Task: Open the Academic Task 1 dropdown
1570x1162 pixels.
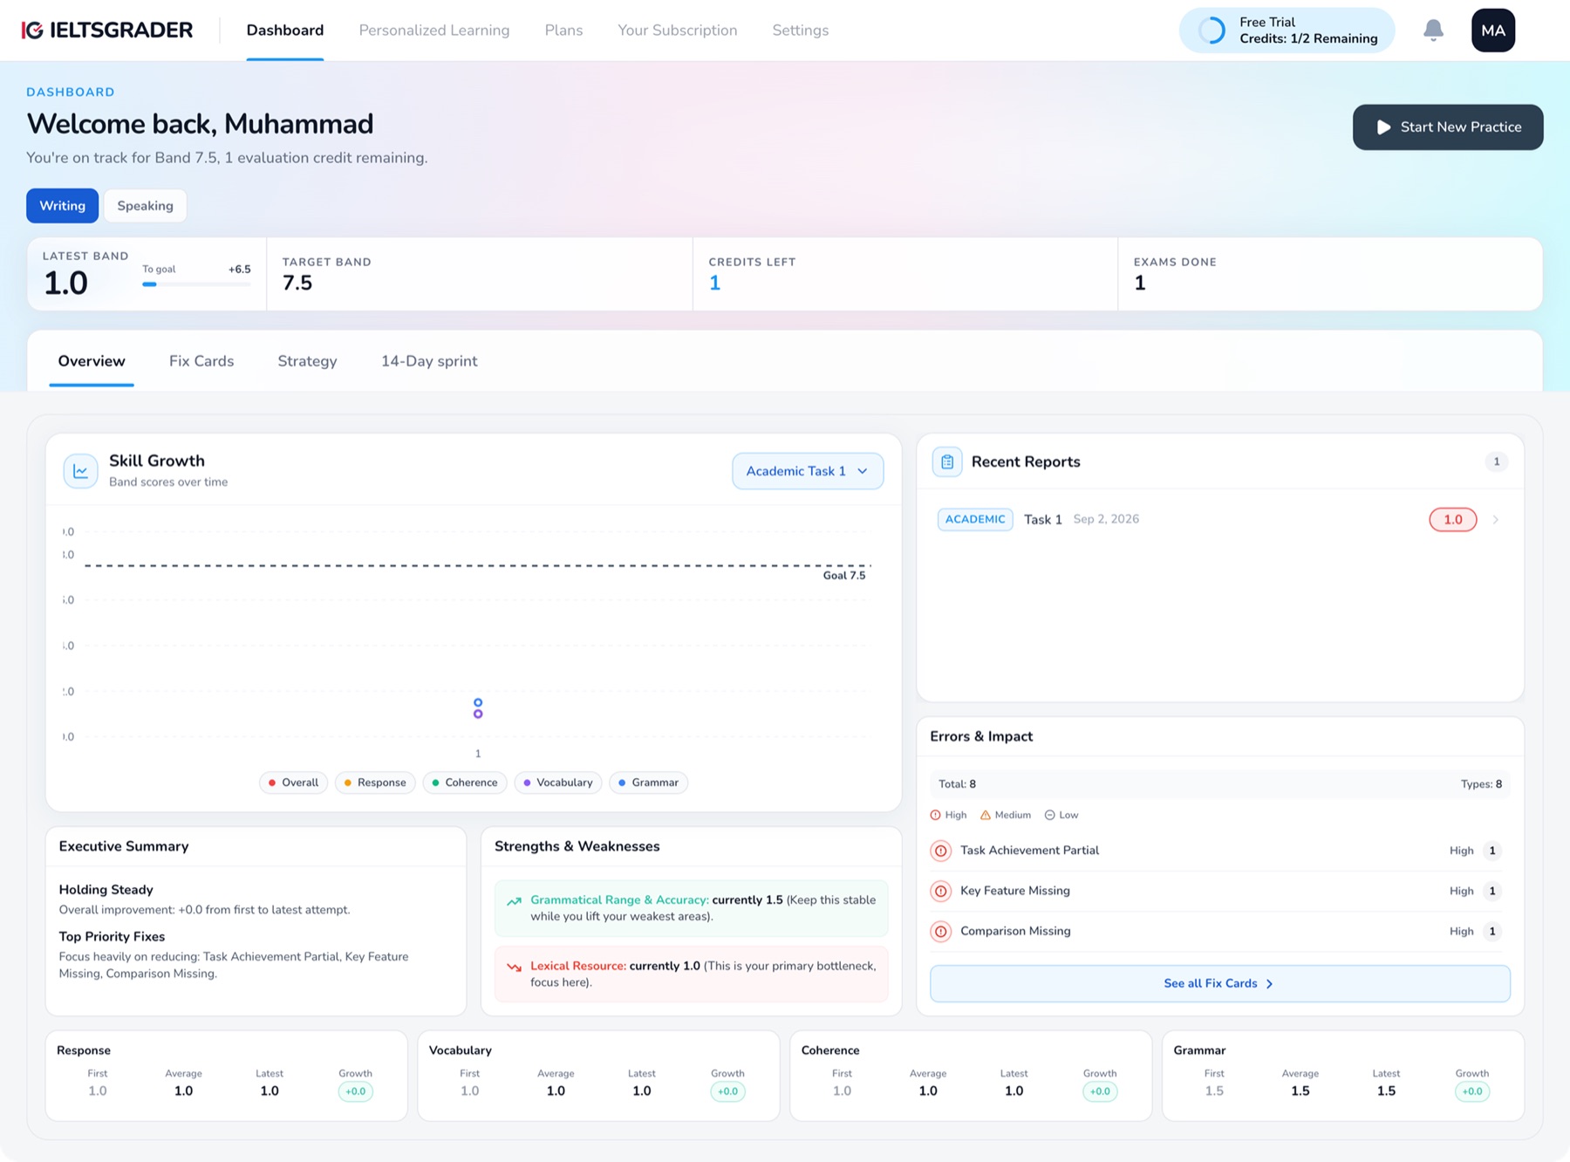Action: coord(808,471)
